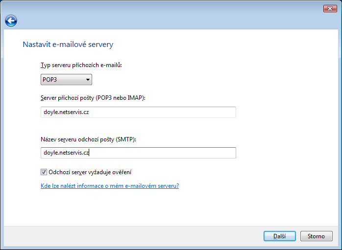Select the 'Typ serveru příchozích e-mailů' label

click(x=81, y=65)
